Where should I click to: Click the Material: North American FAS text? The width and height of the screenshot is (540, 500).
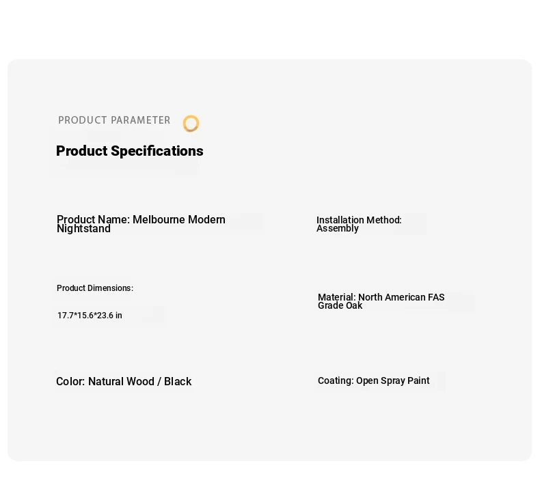[381, 297]
